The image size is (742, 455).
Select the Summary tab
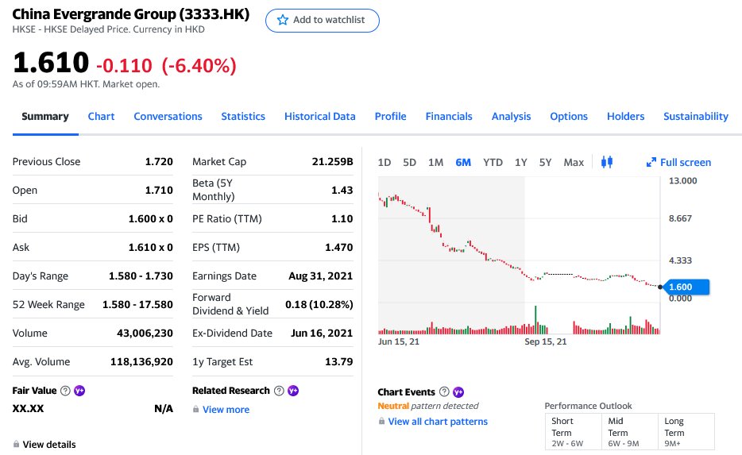[x=45, y=117]
